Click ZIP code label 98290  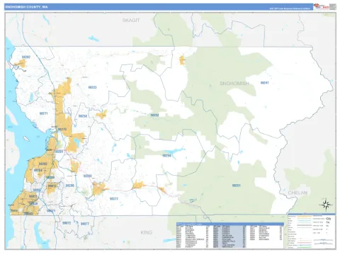88,176
